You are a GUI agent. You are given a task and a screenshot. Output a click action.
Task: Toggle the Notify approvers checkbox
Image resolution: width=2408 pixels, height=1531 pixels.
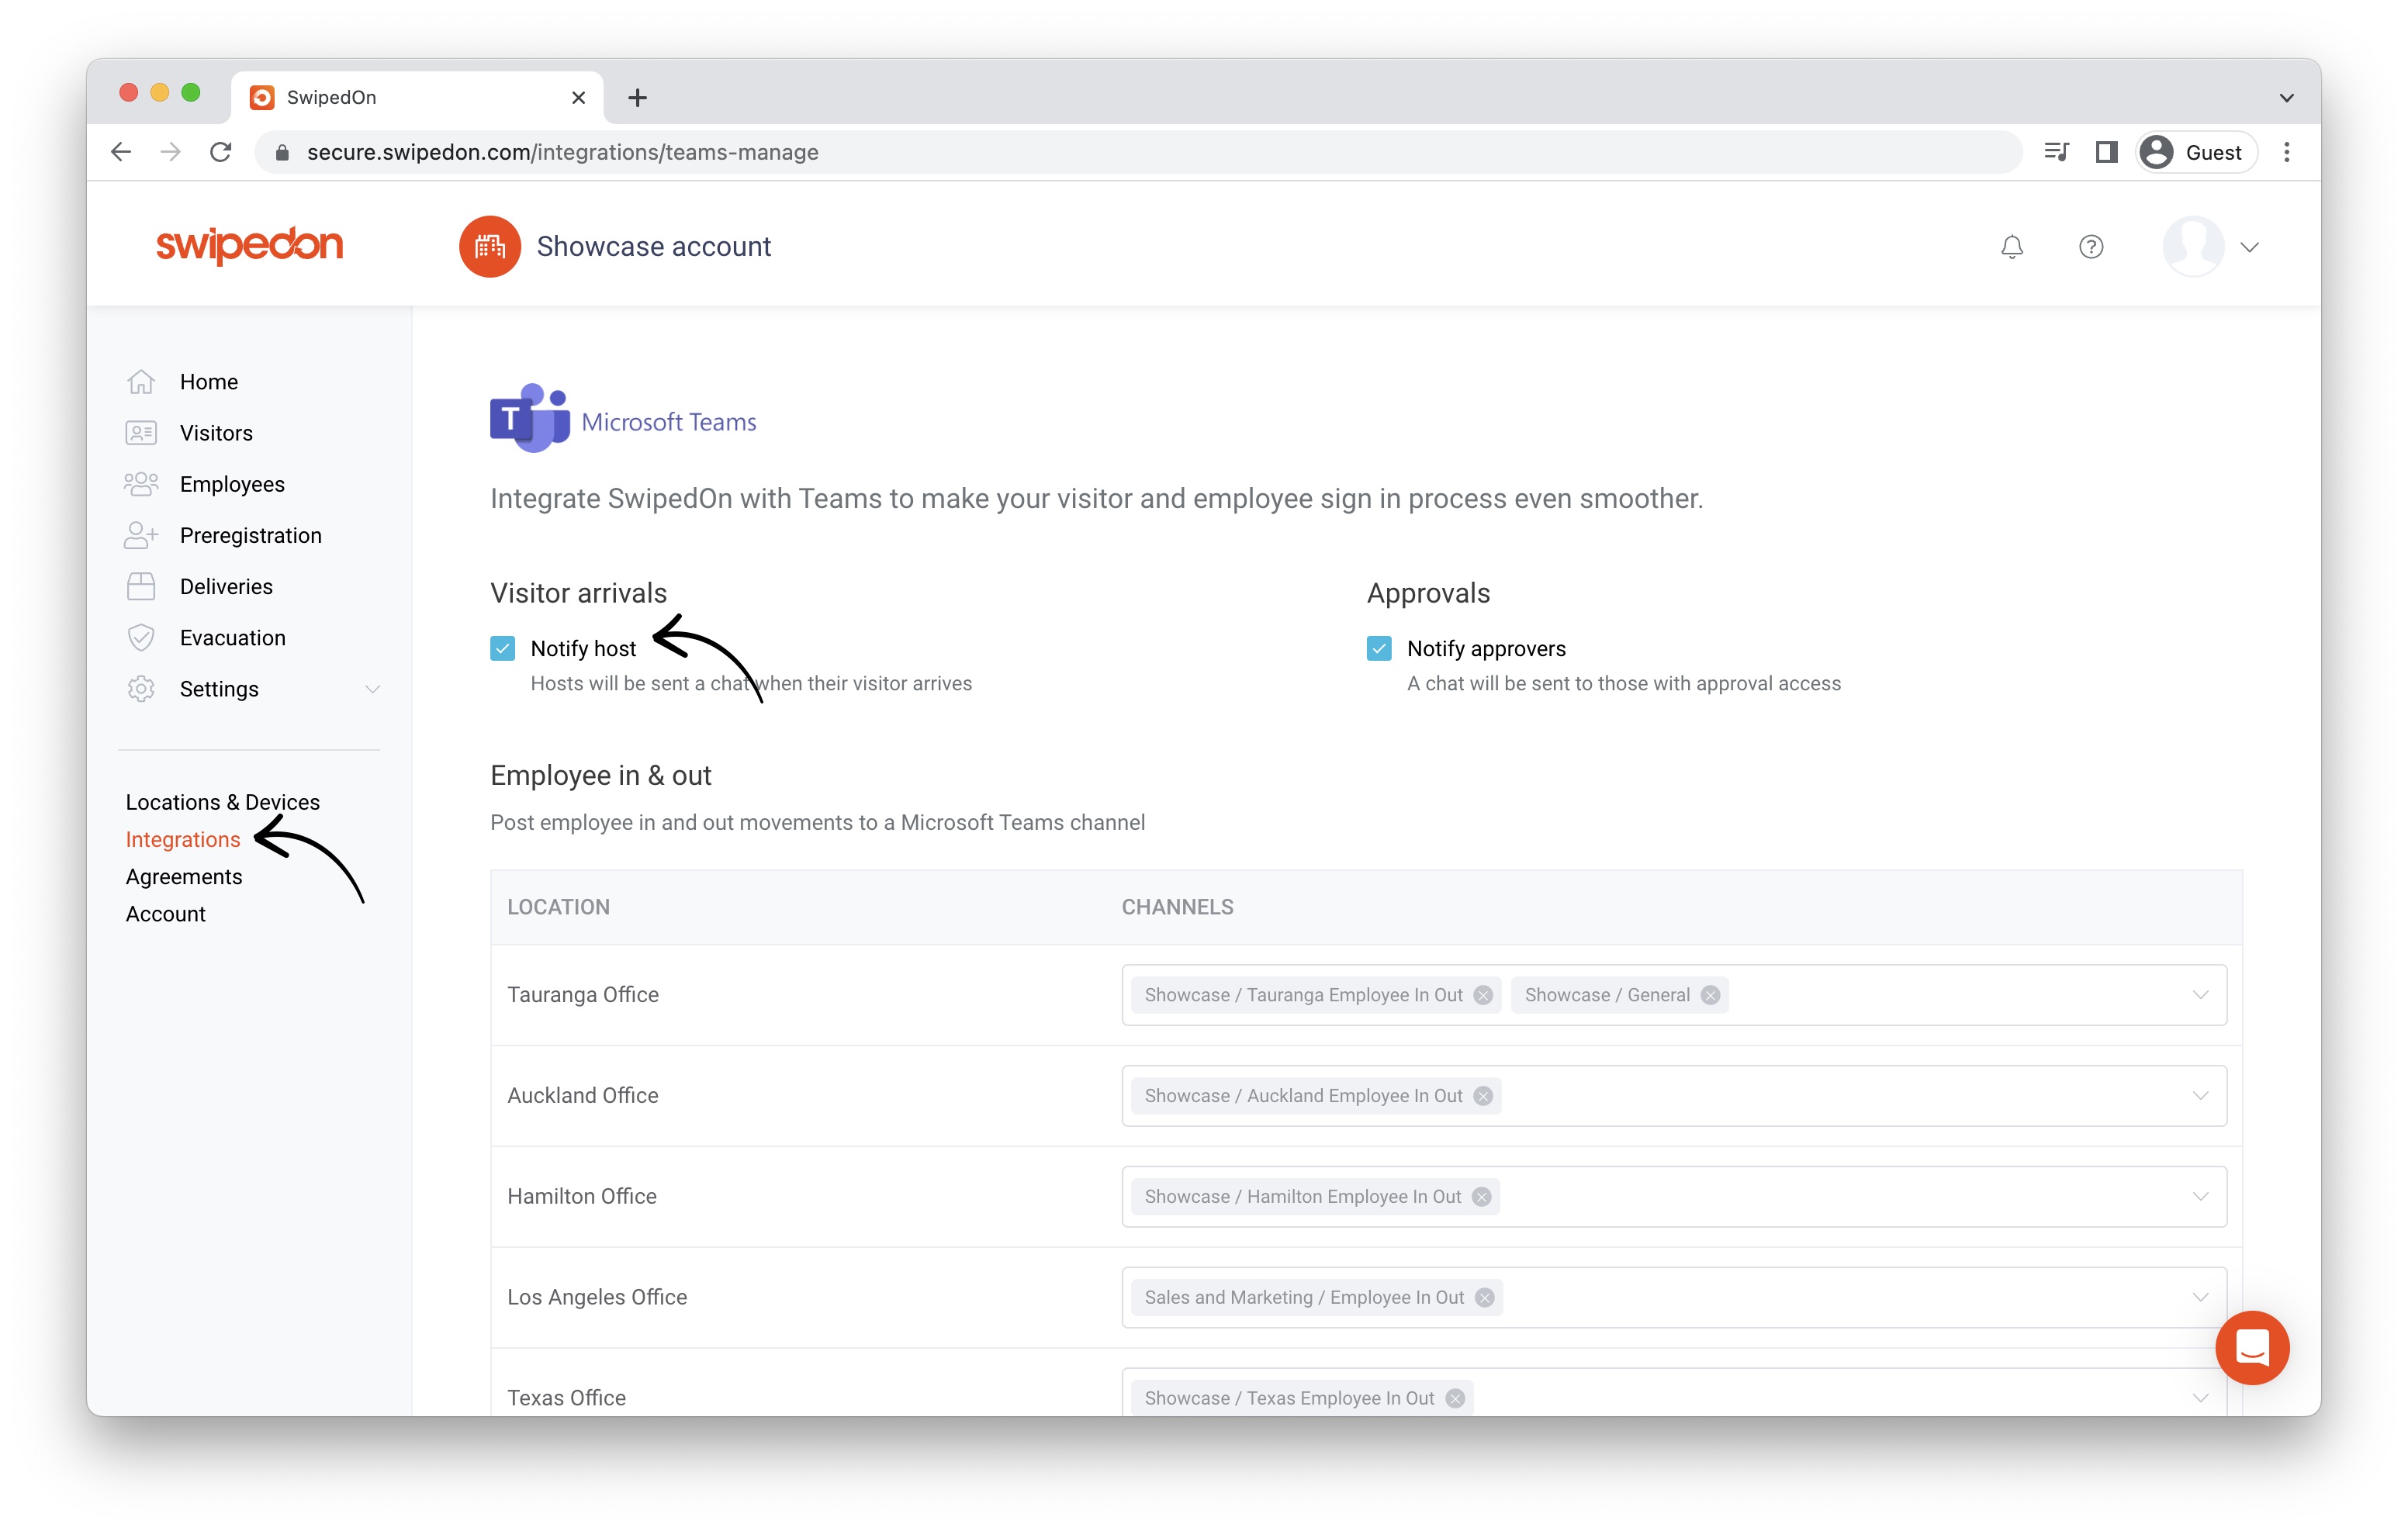(1379, 649)
